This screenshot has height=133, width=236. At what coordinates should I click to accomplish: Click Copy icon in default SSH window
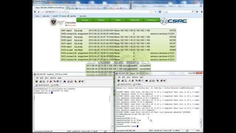[x=136, y=81]
